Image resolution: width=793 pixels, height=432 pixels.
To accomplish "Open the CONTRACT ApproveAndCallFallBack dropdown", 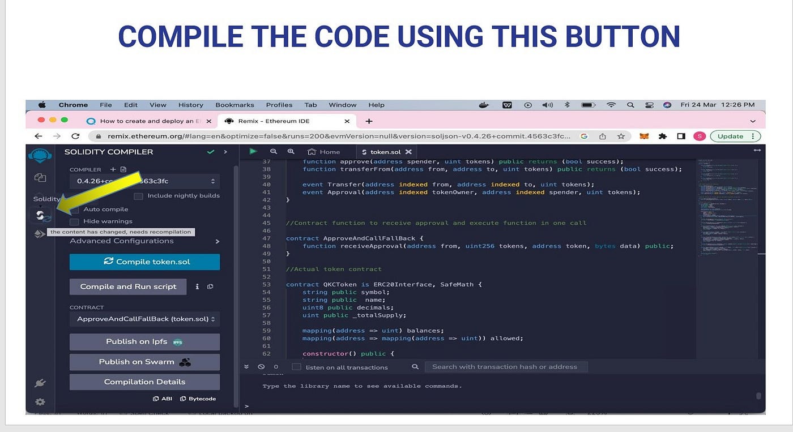I will tap(144, 319).
